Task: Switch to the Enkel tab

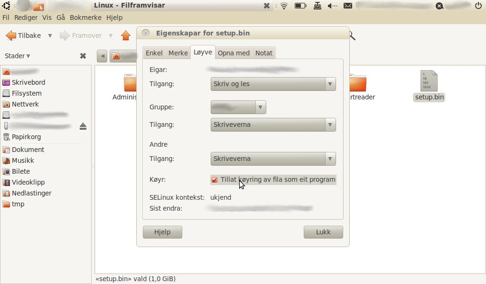Action: (154, 53)
